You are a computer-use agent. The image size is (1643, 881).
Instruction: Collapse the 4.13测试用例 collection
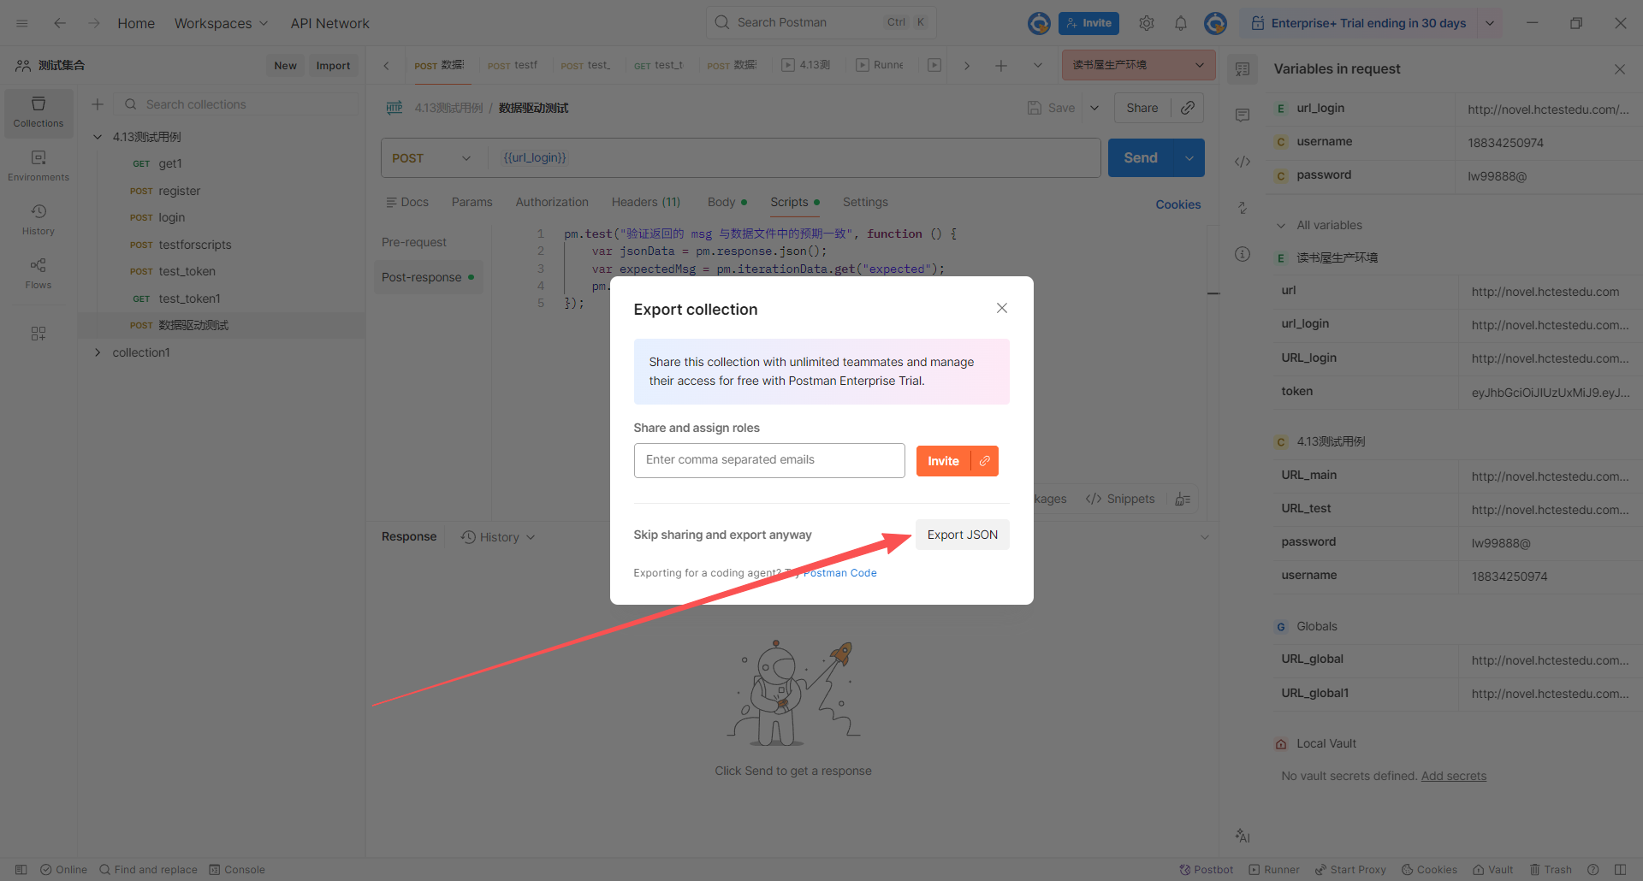point(98,137)
